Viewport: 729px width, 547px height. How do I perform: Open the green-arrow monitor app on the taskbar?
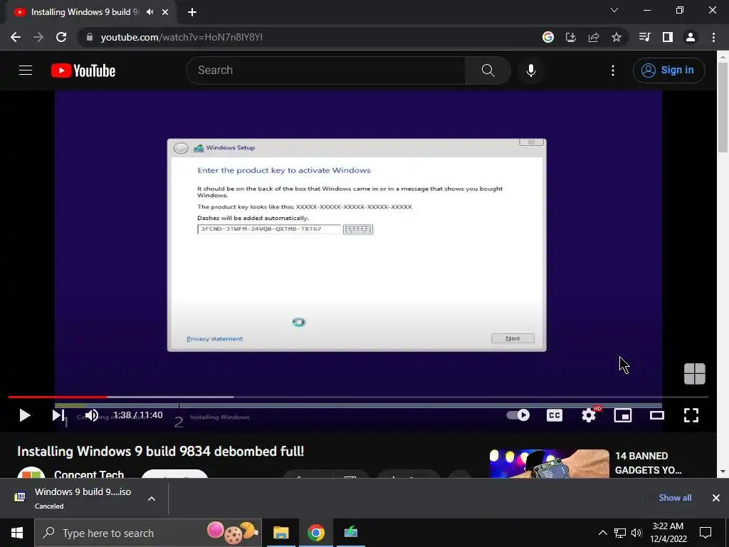350,533
